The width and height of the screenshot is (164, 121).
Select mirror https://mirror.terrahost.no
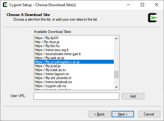[x=74, y=82]
